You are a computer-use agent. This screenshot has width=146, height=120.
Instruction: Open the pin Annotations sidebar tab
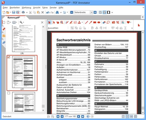pos(4,29)
